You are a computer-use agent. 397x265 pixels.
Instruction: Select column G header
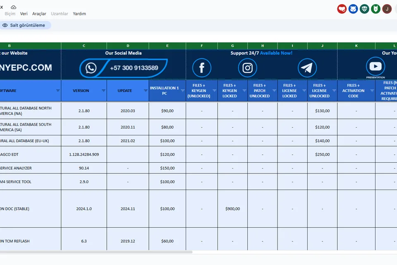point(233,46)
